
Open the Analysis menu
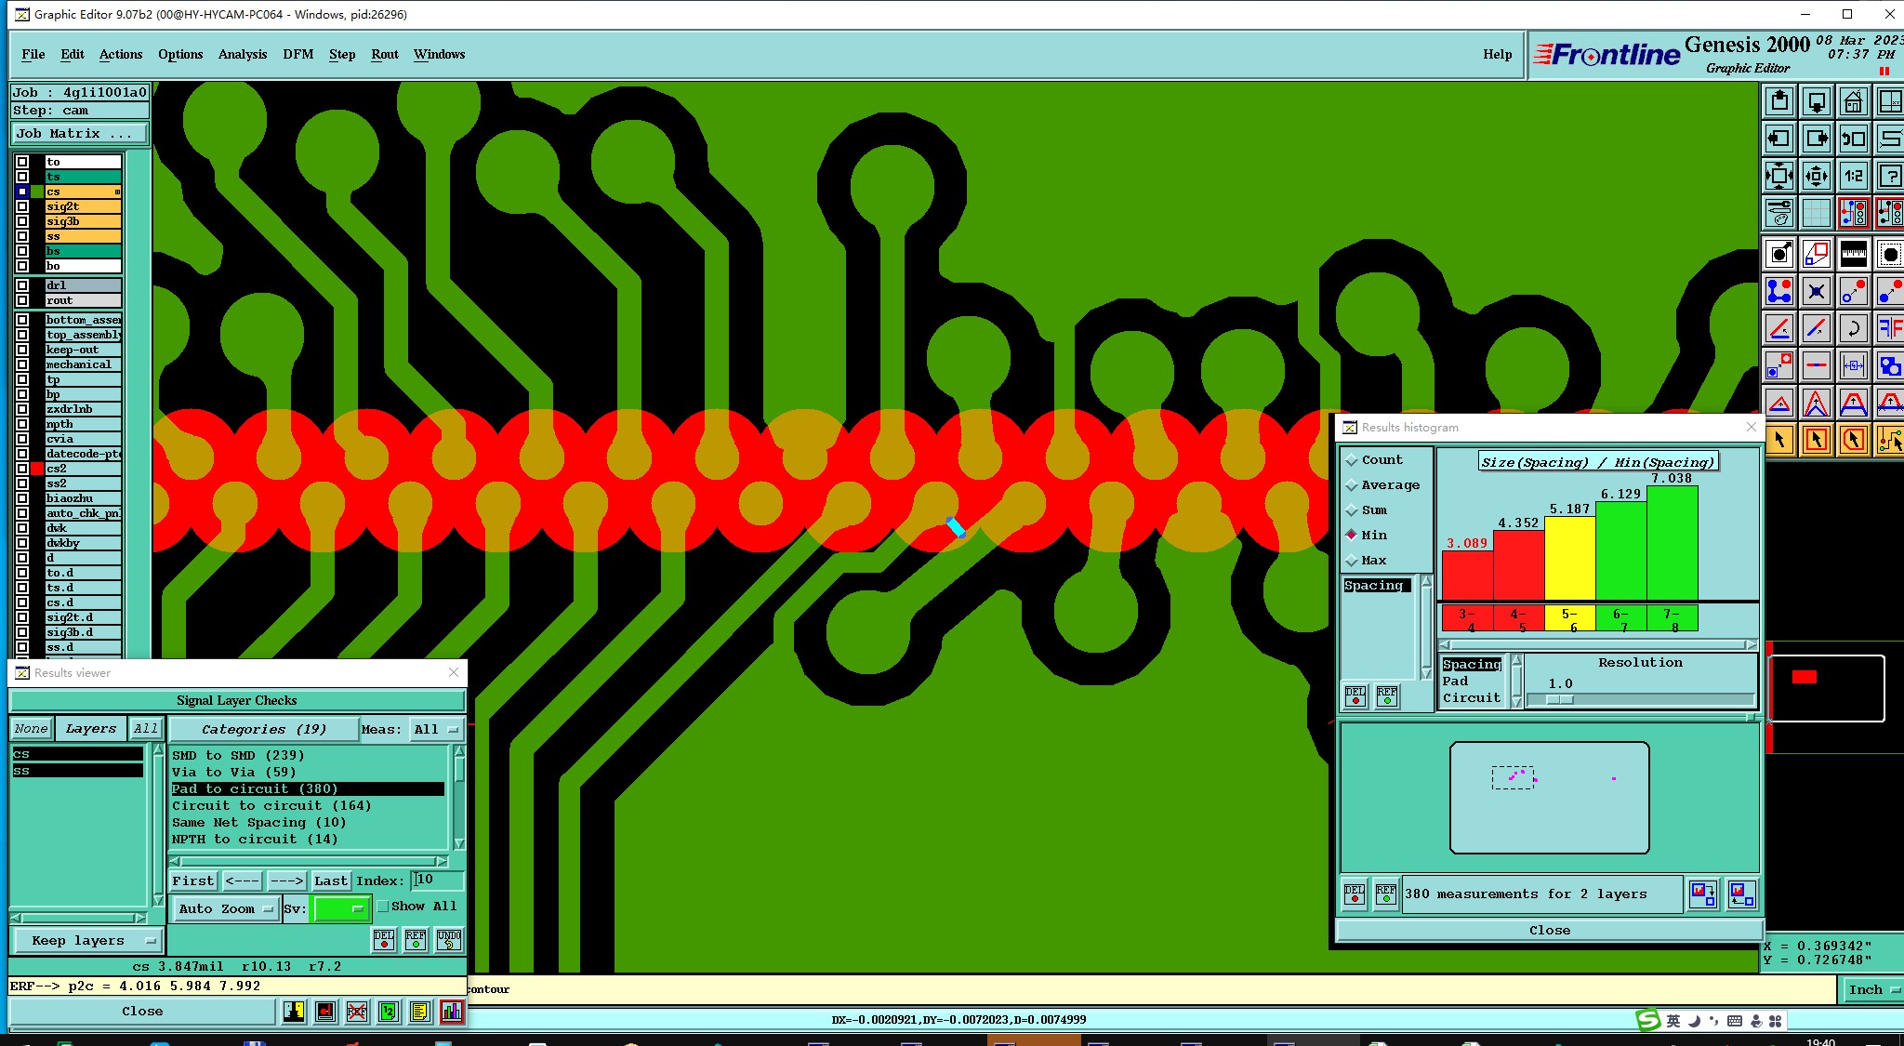[242, 54]
